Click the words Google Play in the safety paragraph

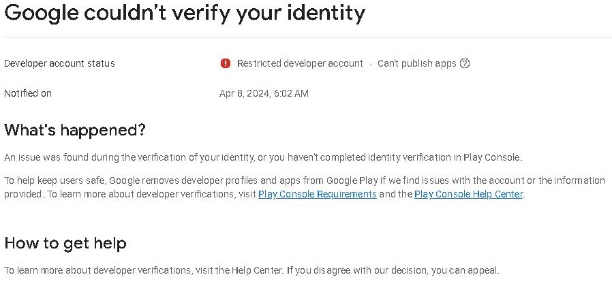click(348, 180)
